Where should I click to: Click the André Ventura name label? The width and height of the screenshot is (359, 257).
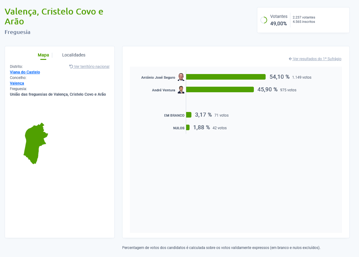(x=164, y=90)
